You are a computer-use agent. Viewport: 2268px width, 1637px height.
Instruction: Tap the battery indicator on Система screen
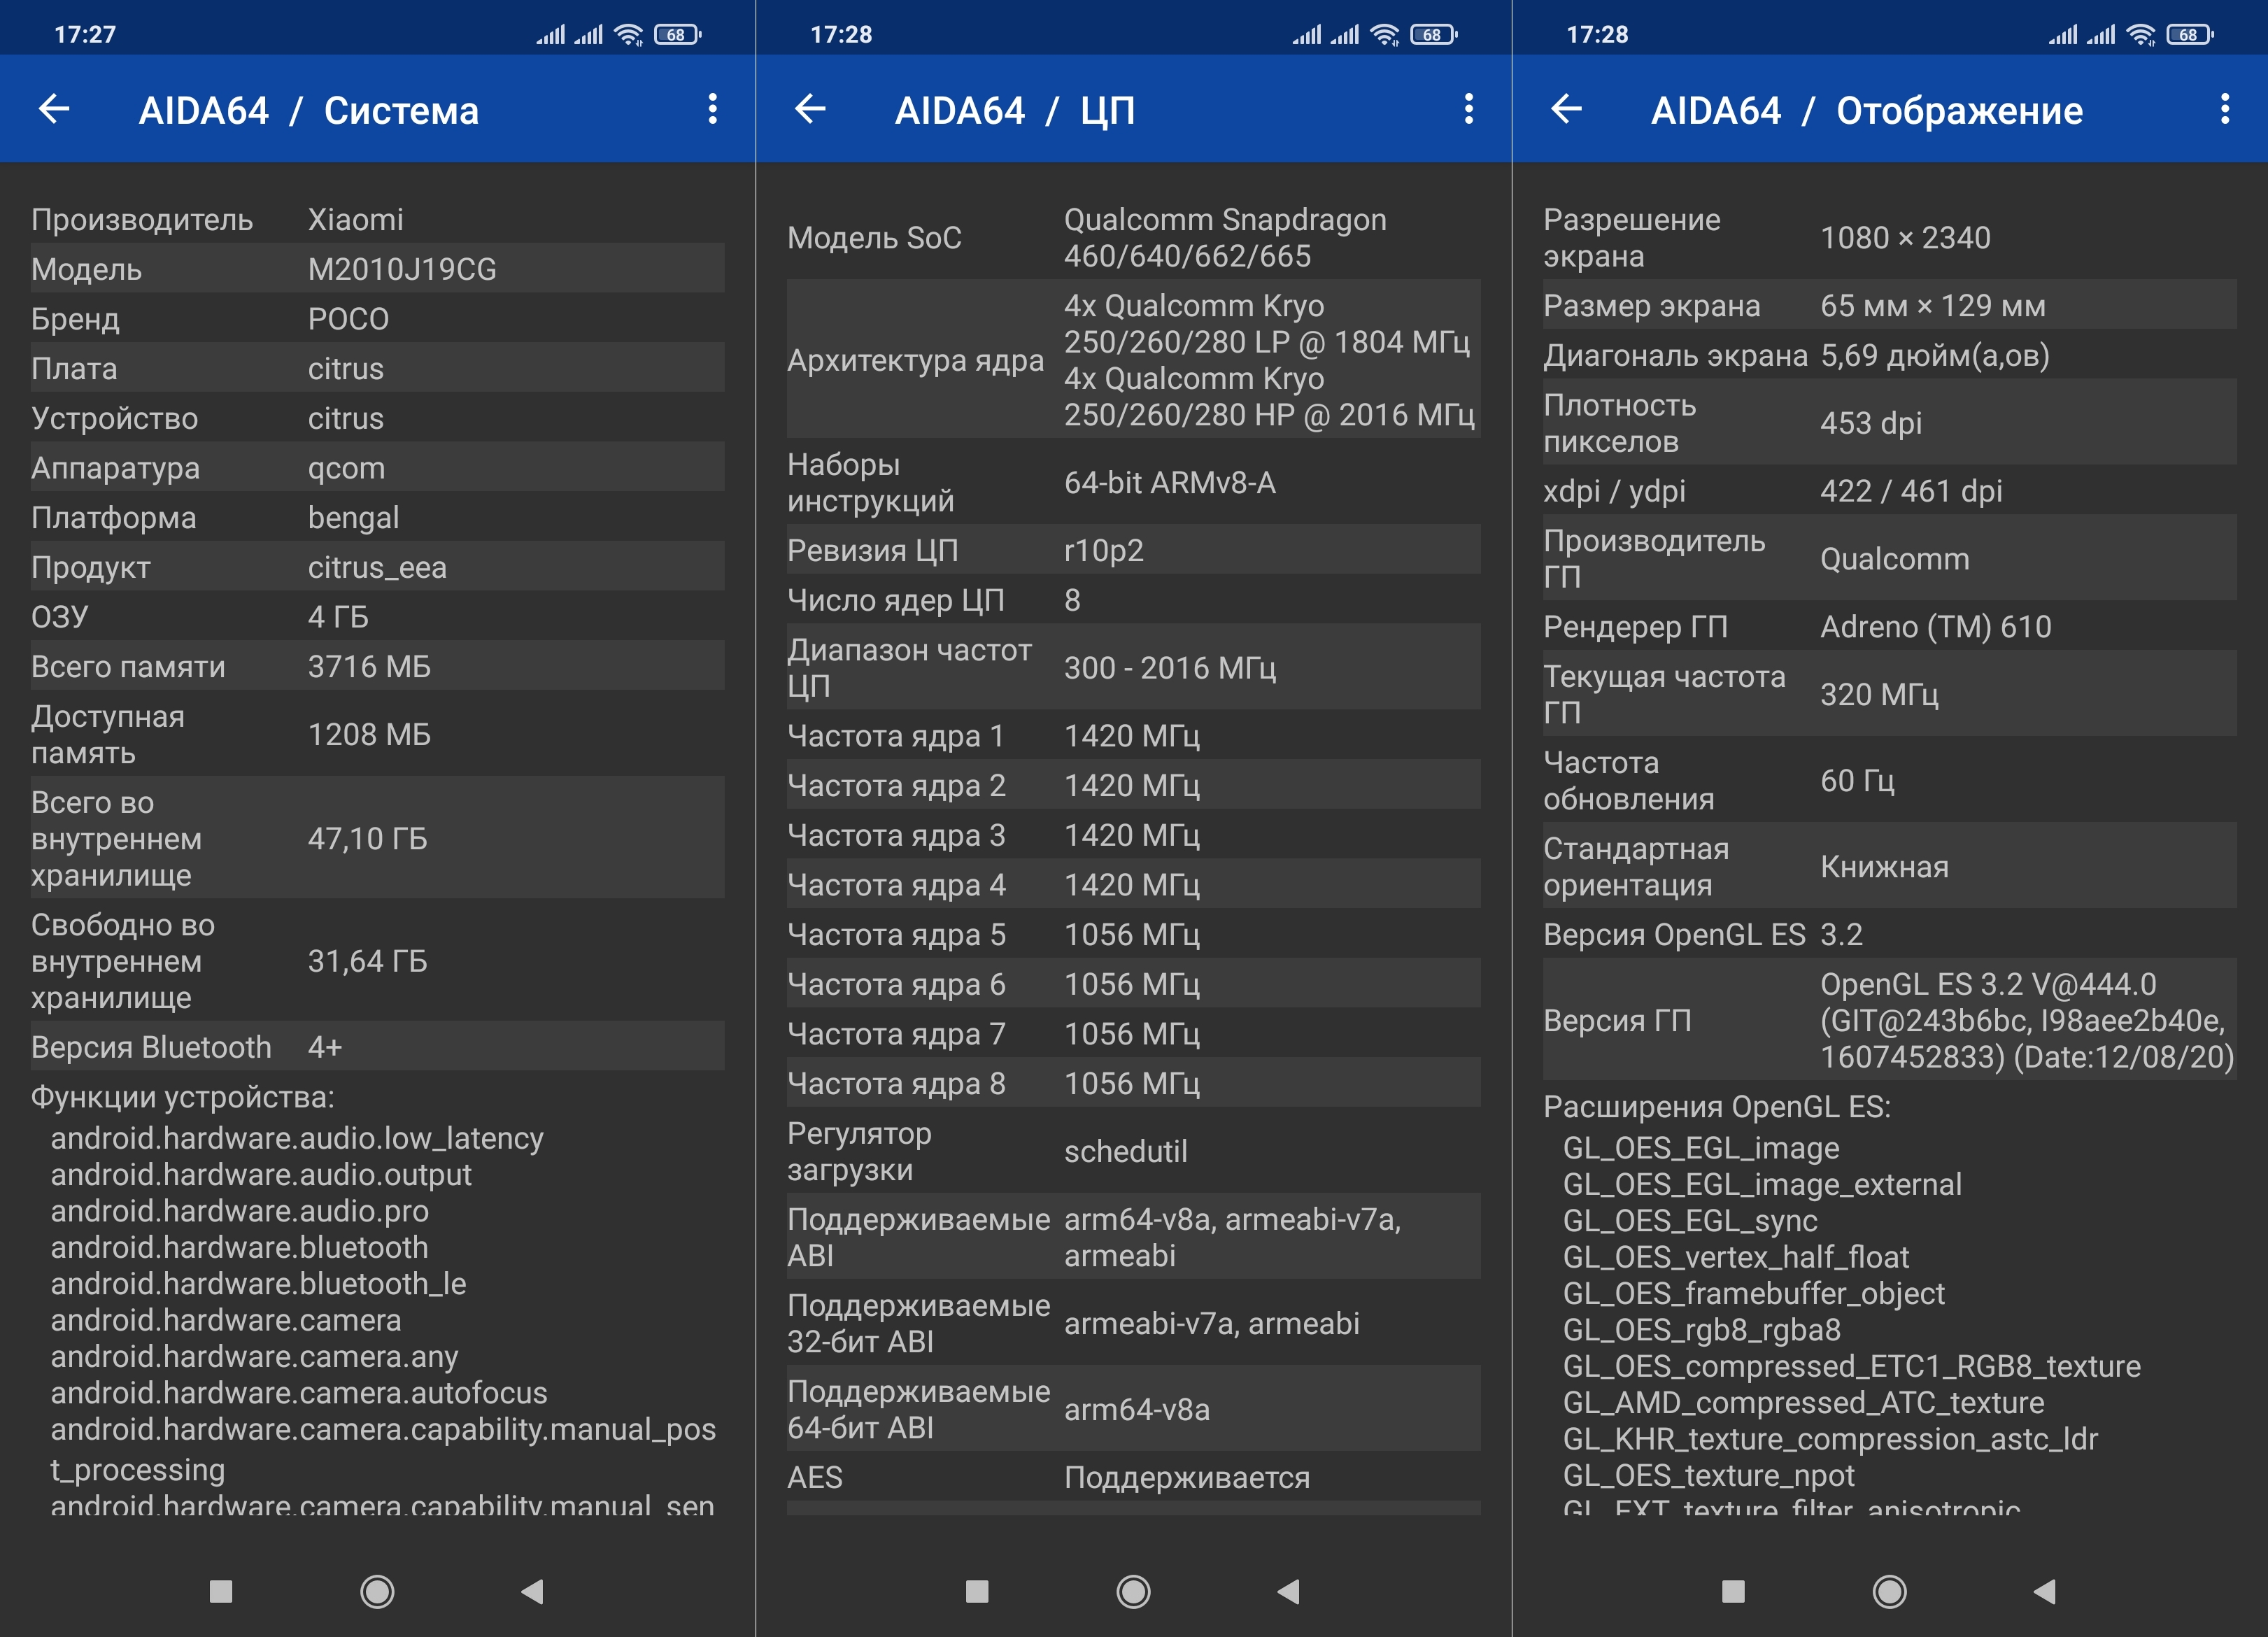[678, 35]
